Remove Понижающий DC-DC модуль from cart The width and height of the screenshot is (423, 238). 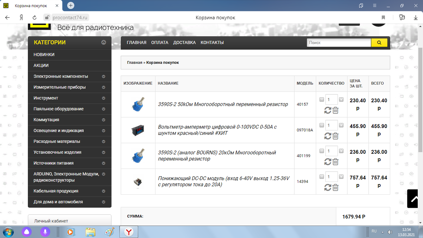pyautogui.click(x=335, y=187)
